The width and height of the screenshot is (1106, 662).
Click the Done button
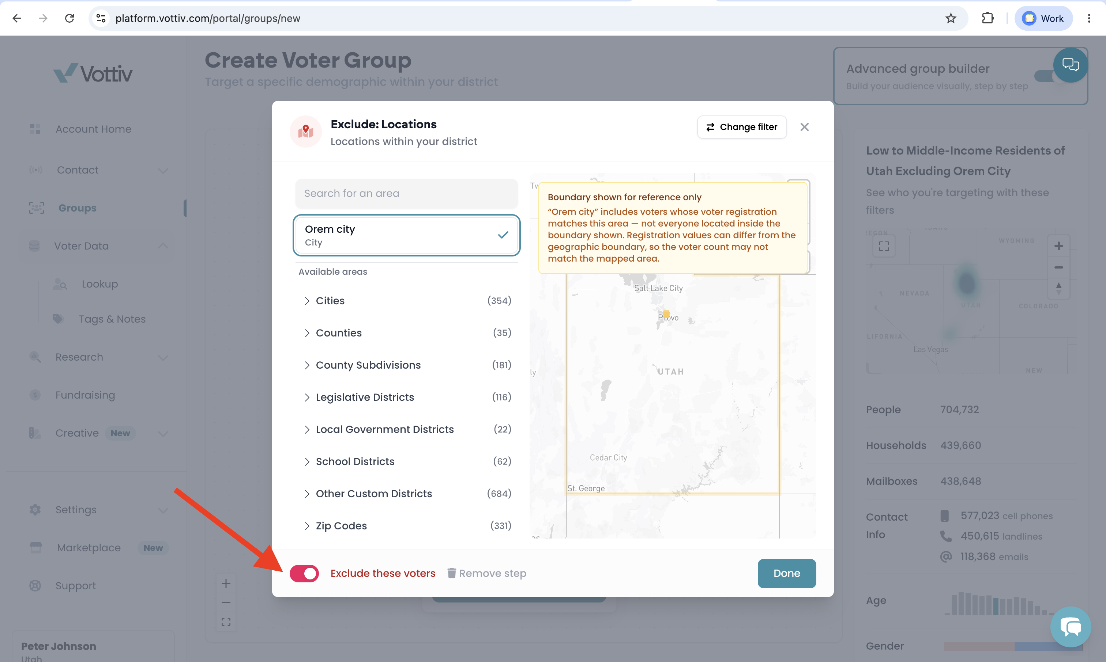point(787,573)
